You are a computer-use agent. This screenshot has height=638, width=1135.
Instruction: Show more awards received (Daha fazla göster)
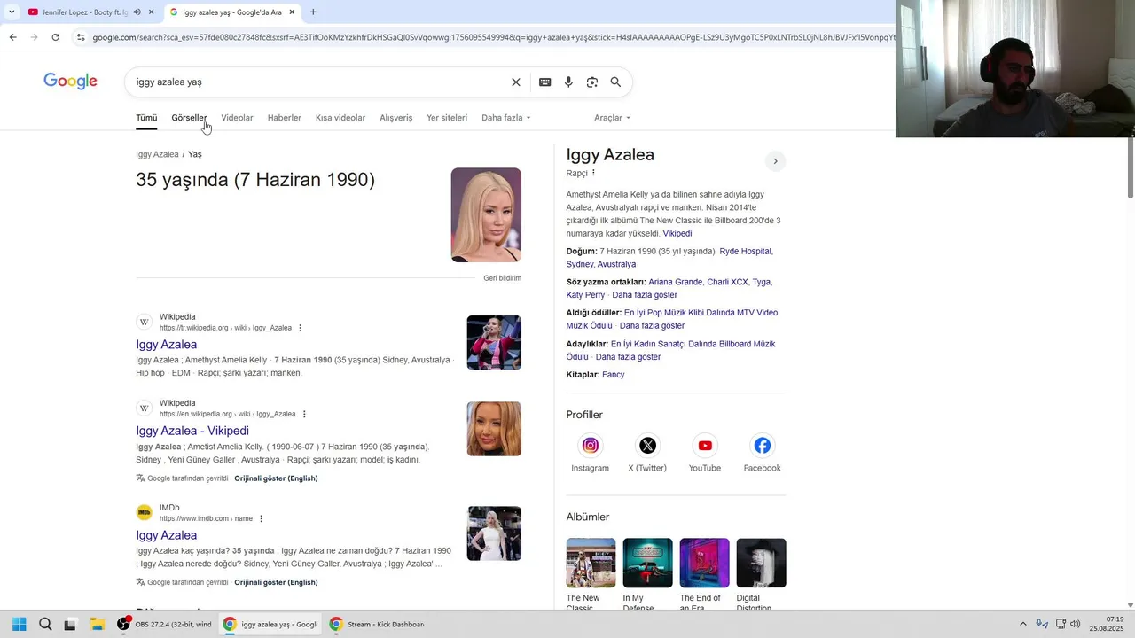click(x=652, y=326)
